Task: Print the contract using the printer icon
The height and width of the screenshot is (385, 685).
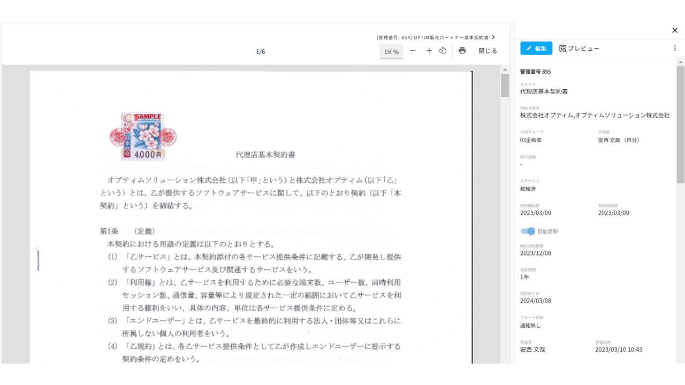Action: pyautogui.click(x=462, y=51)
